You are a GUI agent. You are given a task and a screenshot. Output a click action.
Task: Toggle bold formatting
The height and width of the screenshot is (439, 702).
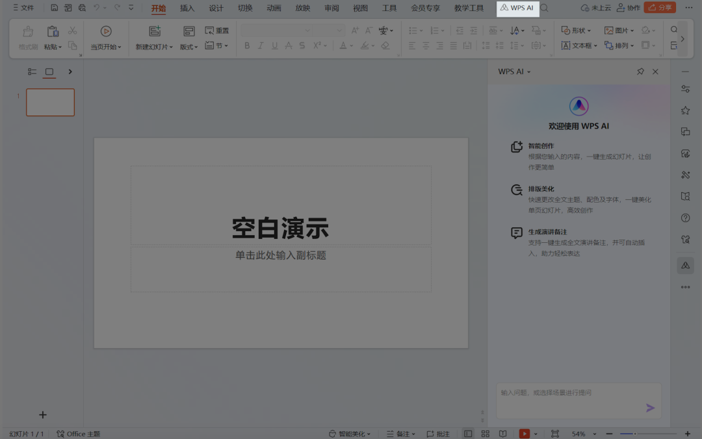point(247,45)
